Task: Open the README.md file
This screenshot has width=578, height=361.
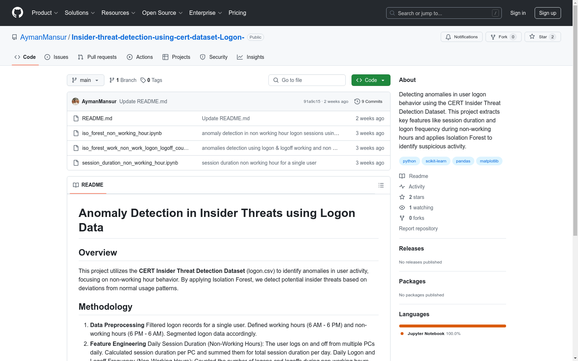Action: [97, 118]
